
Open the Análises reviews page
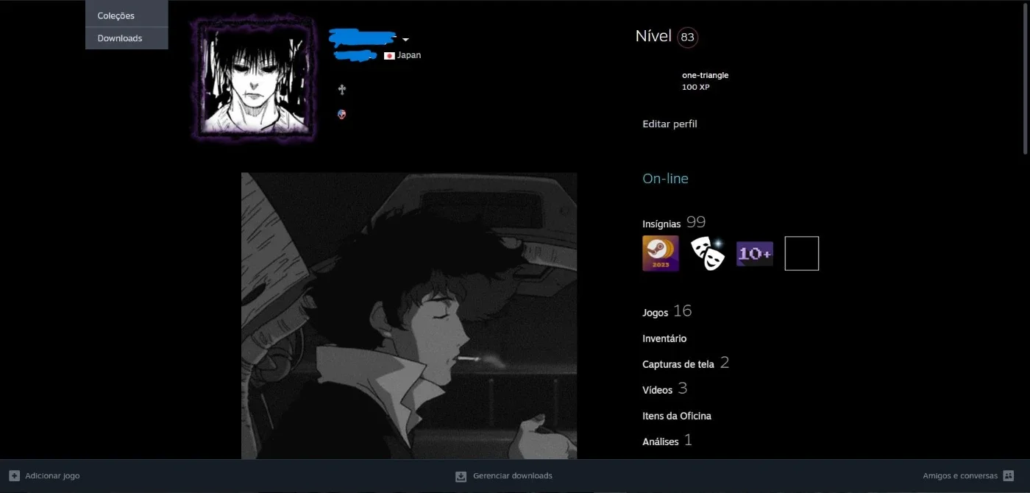pos(661,441)
